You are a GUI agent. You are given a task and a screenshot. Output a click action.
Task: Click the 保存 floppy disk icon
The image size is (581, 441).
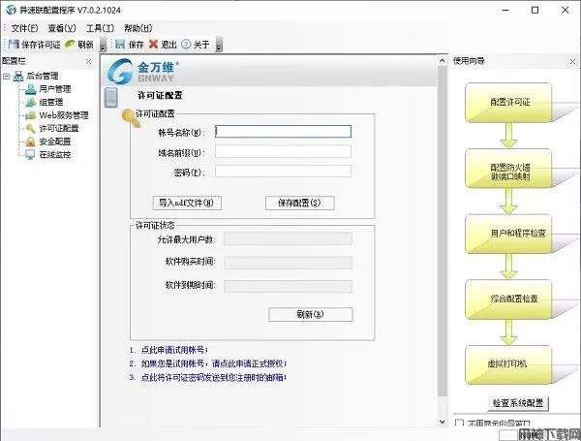(x=120, y=45)
